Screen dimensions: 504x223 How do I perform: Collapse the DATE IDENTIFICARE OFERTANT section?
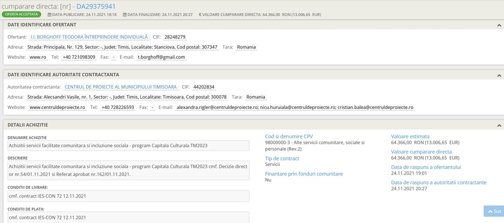tap(499, 25)
